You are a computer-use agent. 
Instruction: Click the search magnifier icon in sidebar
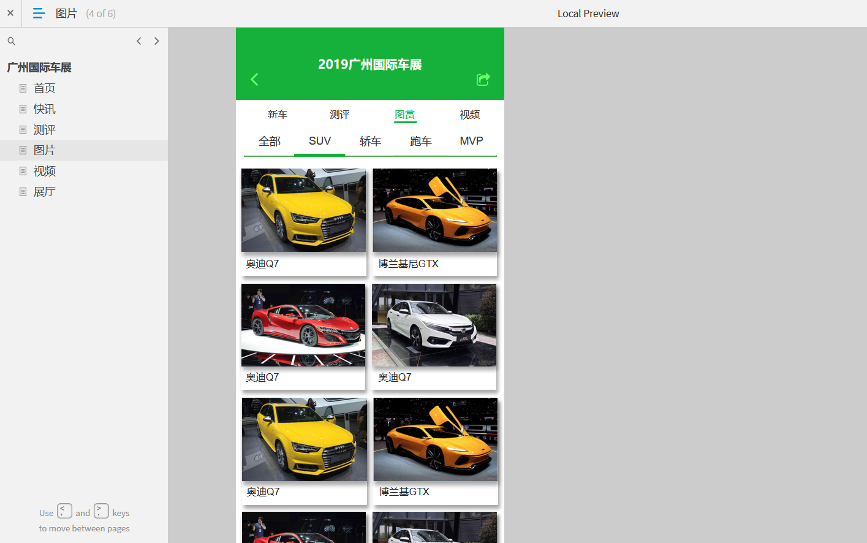click(11, 41)
